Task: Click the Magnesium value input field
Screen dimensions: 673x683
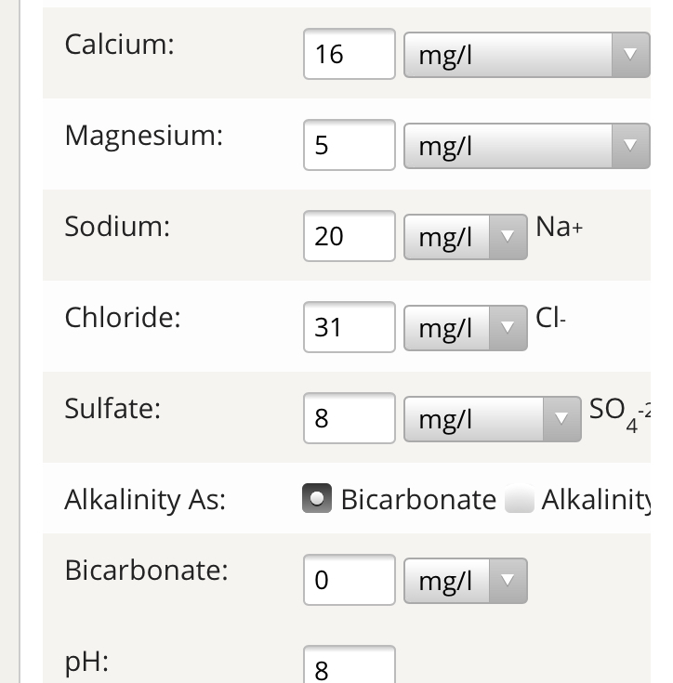Action: (349, 145)
